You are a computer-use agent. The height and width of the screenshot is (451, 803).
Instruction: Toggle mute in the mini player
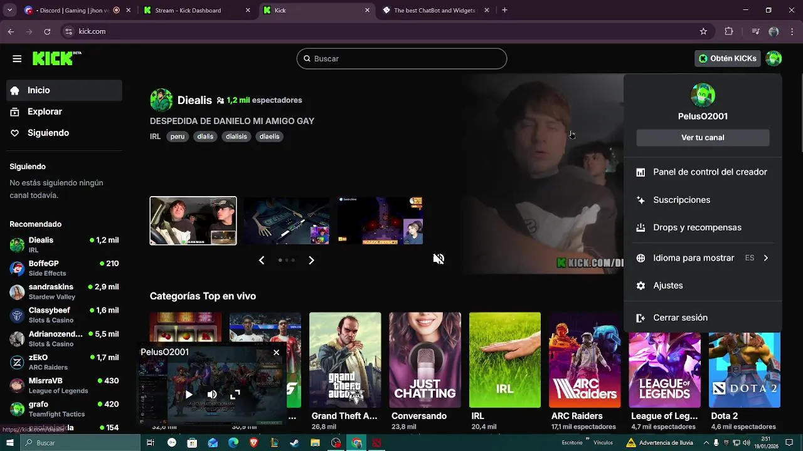pos(212,395)
